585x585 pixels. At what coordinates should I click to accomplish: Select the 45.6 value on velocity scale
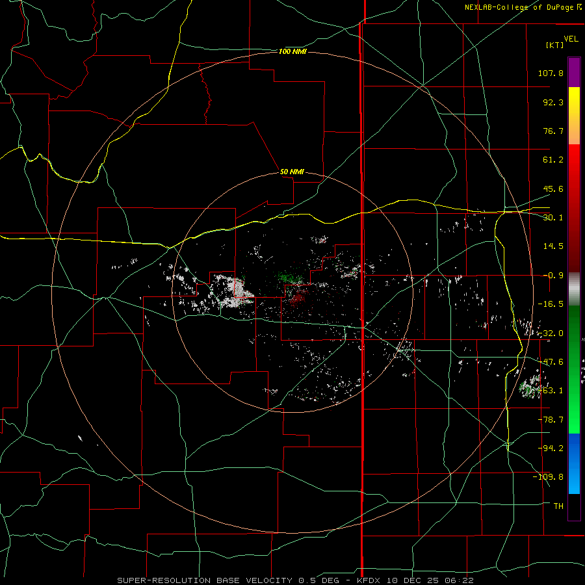553,188
